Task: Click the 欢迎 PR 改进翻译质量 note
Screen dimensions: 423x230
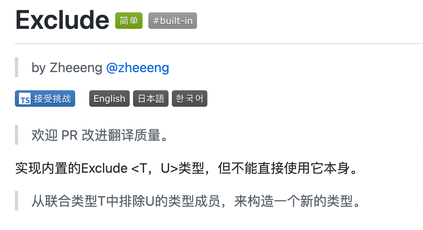Action: pos(100,135)
